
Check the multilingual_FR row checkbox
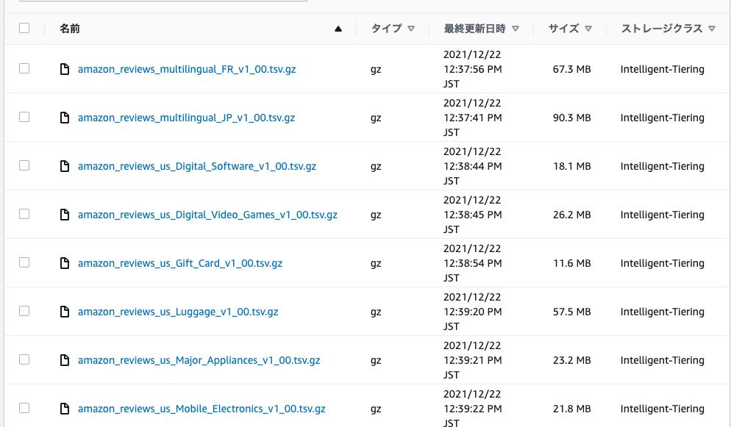24,68
